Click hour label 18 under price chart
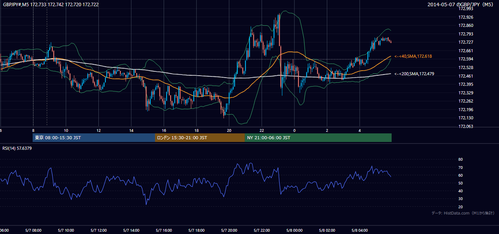499x234 pixels. (x=197, y=131)
